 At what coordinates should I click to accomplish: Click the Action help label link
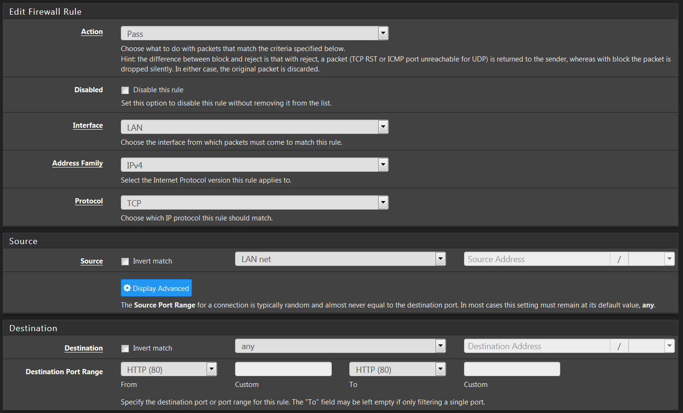pyautogui.click(x=92, y=32)
